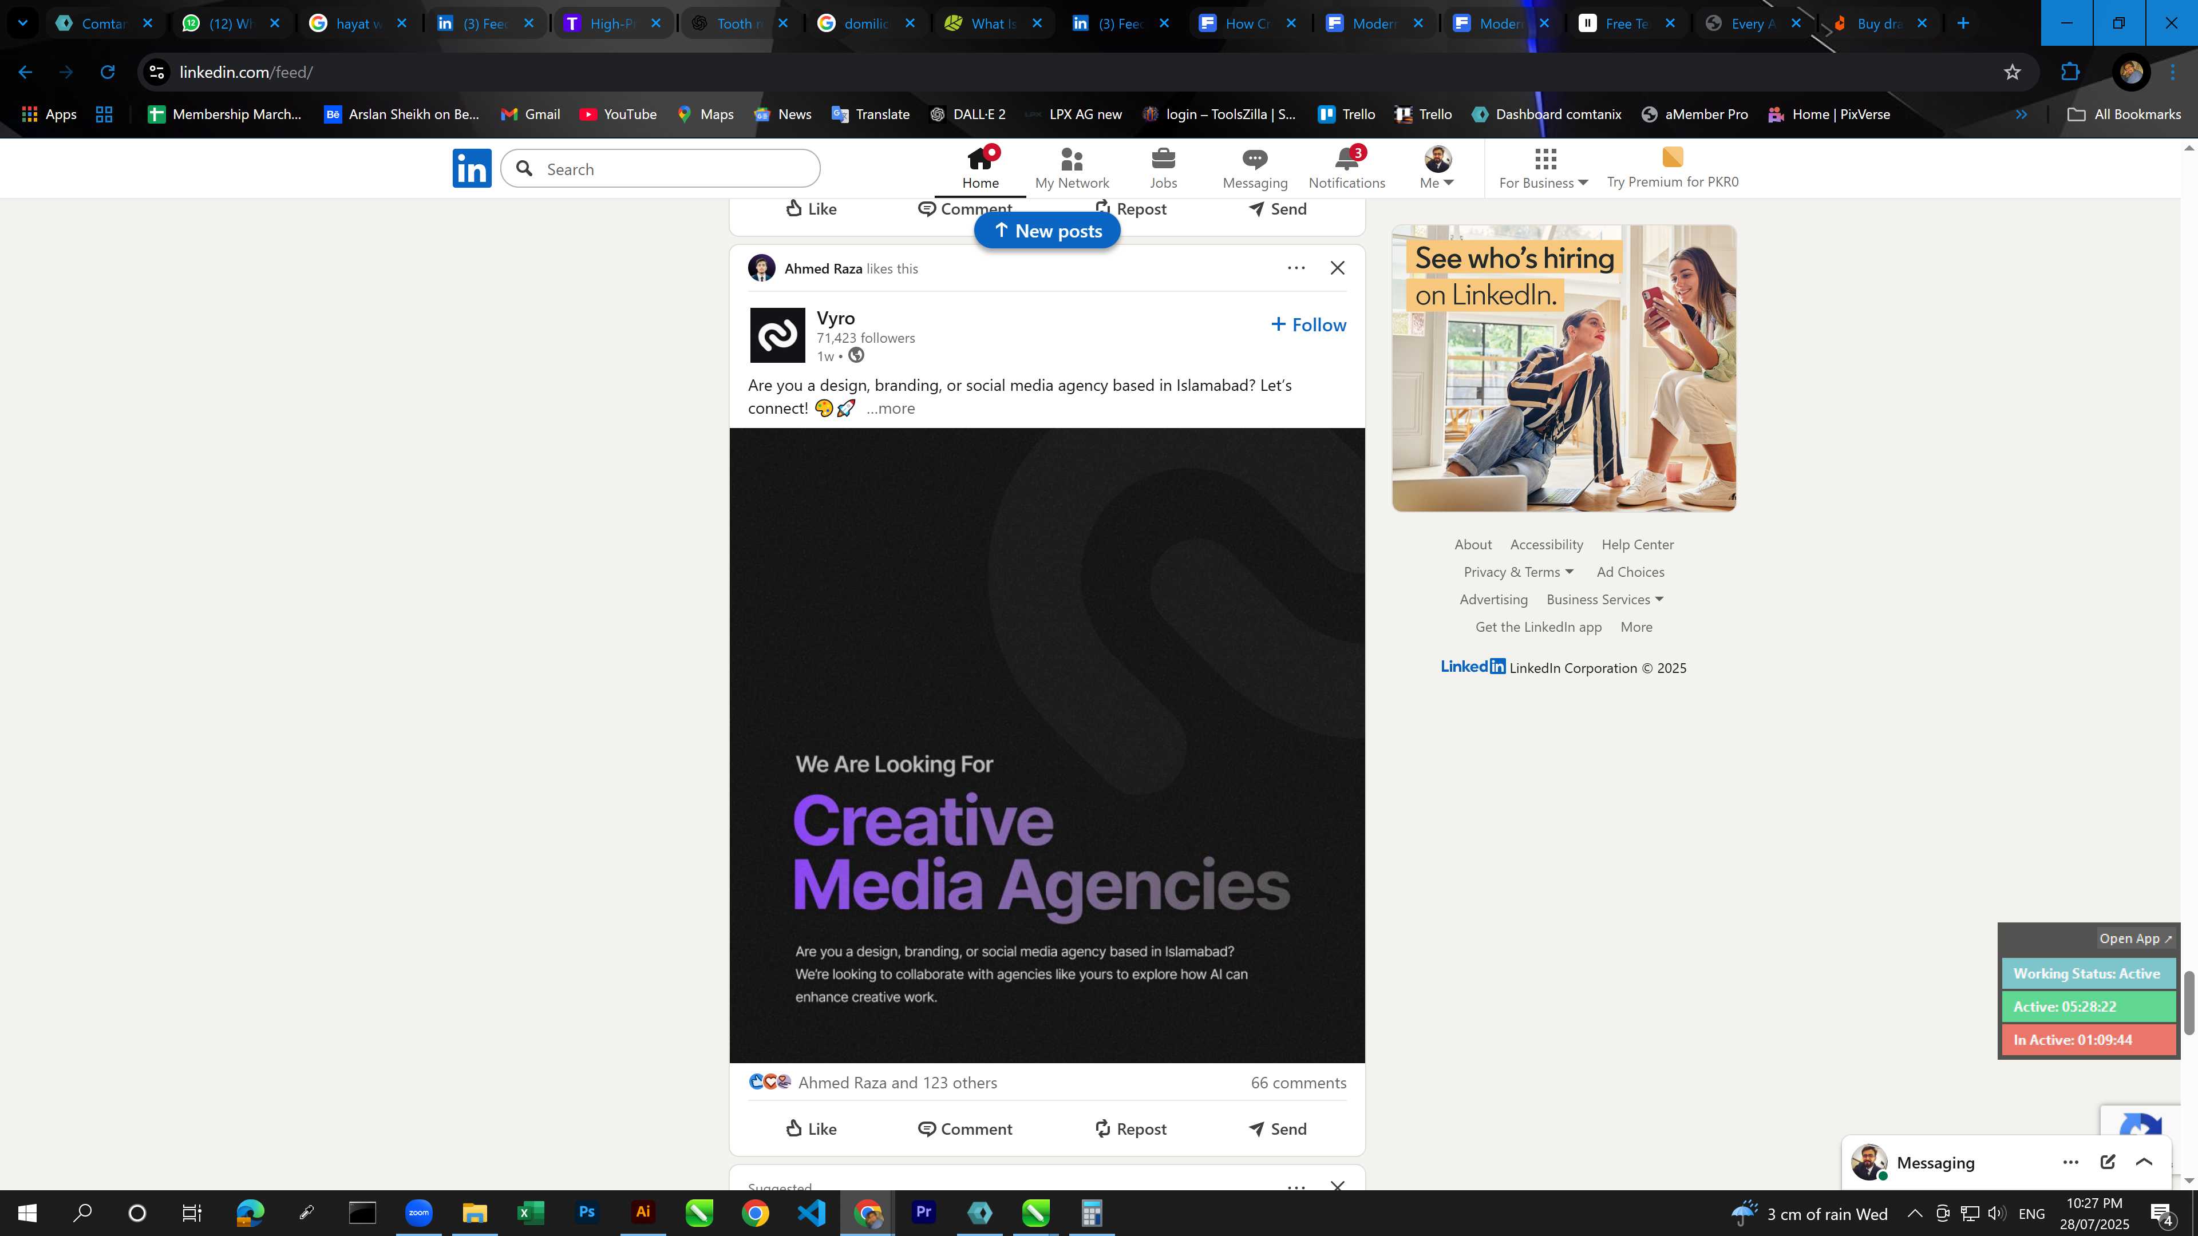Compose new message pencil icon
The height and width of the screenshot is (1236, 2198).
pyautogui.click(x=2106, y=1162)
